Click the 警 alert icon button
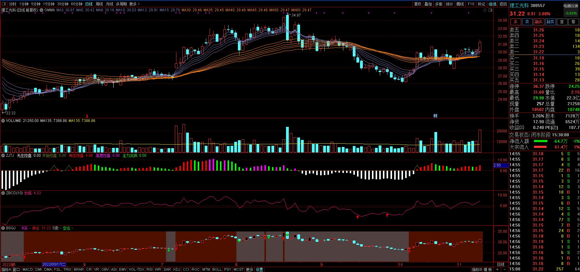Screen dimensions: 580x272 tap(573, 22)
